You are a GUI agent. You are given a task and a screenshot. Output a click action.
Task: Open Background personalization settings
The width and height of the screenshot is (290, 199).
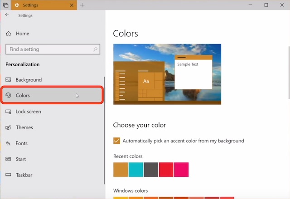(52, 80)
